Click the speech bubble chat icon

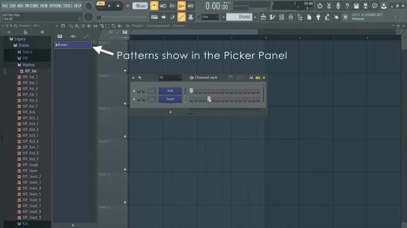(x=375, y=6)
